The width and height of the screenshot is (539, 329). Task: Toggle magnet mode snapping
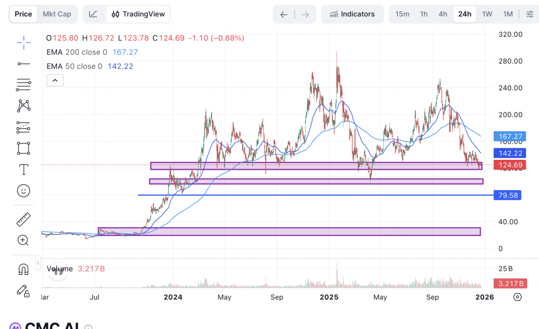(x=23, y=269)
